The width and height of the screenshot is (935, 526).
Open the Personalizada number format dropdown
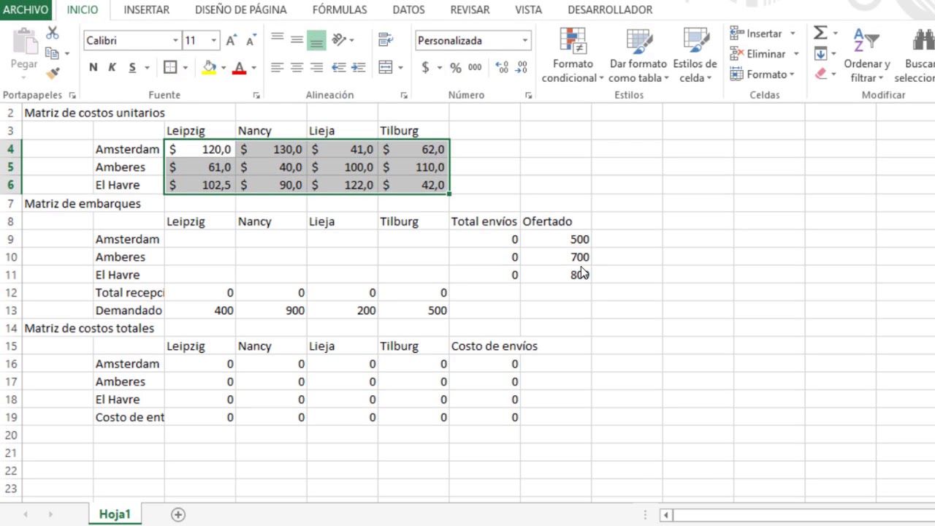tap(524, 41)
